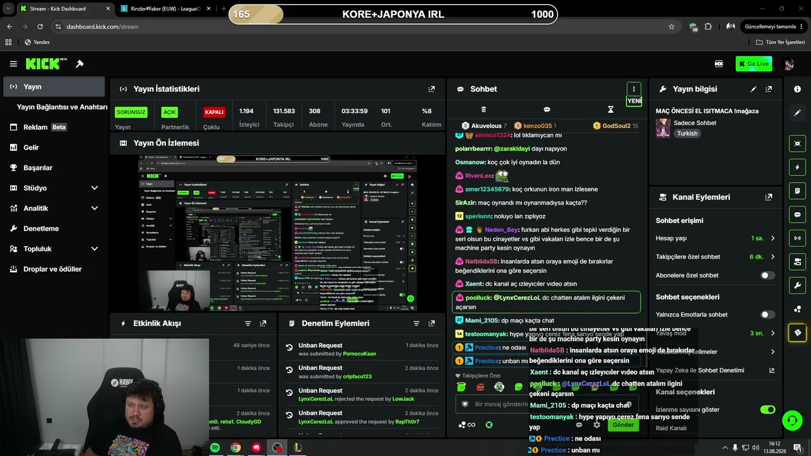The width and height of the screenshot is (811, 456).
Task: Open Droplar ve ödüller in the sidebar
Action: coord(54,269)
